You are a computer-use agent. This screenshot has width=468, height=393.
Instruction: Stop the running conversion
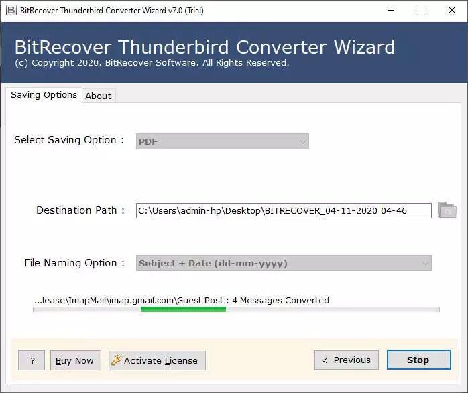click(419, 360)
